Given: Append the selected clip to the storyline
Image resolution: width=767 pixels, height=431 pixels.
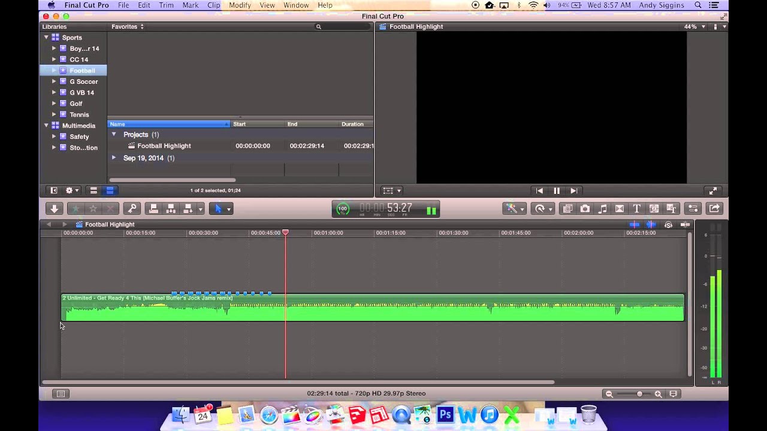Looking at the screenshot, I should [x=188, y=208].
